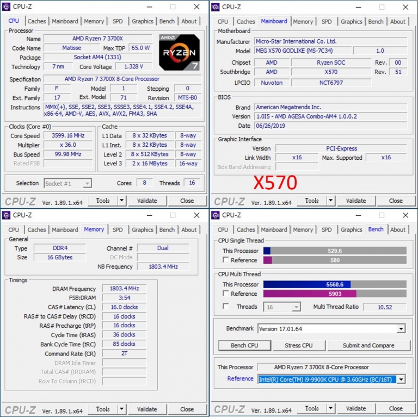This screenshot has height=417, width=418.
Task: Click the CPU-Z app icon in the CPU window title bar
Action: coord(6,7)
